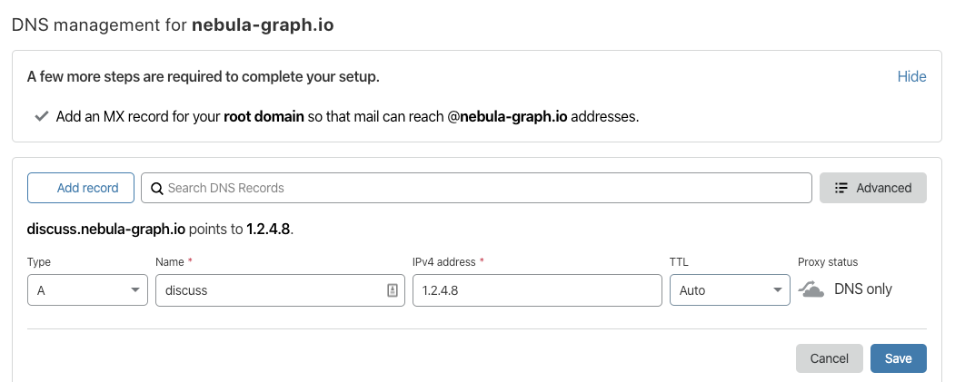Save the DNS record
The height and width of the screenshot is (382, 955).
coord(898,358)
